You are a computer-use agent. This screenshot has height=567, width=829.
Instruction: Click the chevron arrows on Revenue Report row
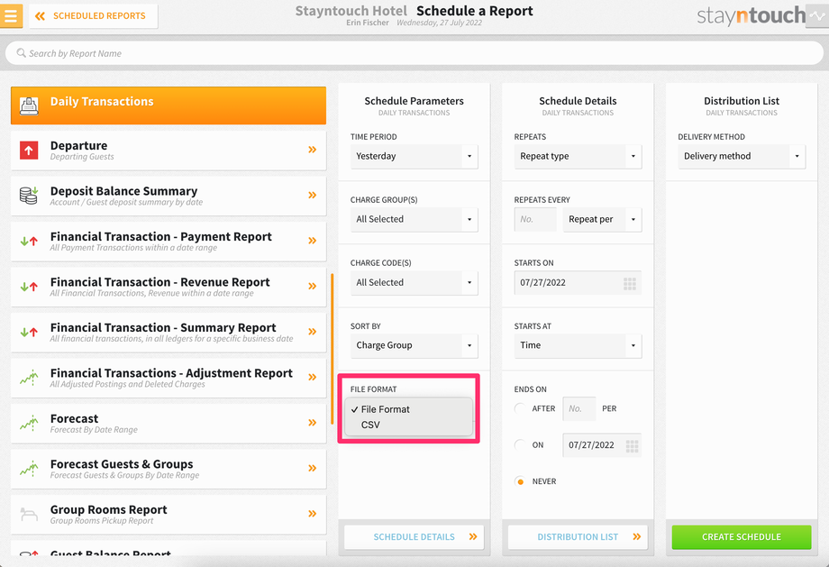pyautogui.click(x=313, y=286)
